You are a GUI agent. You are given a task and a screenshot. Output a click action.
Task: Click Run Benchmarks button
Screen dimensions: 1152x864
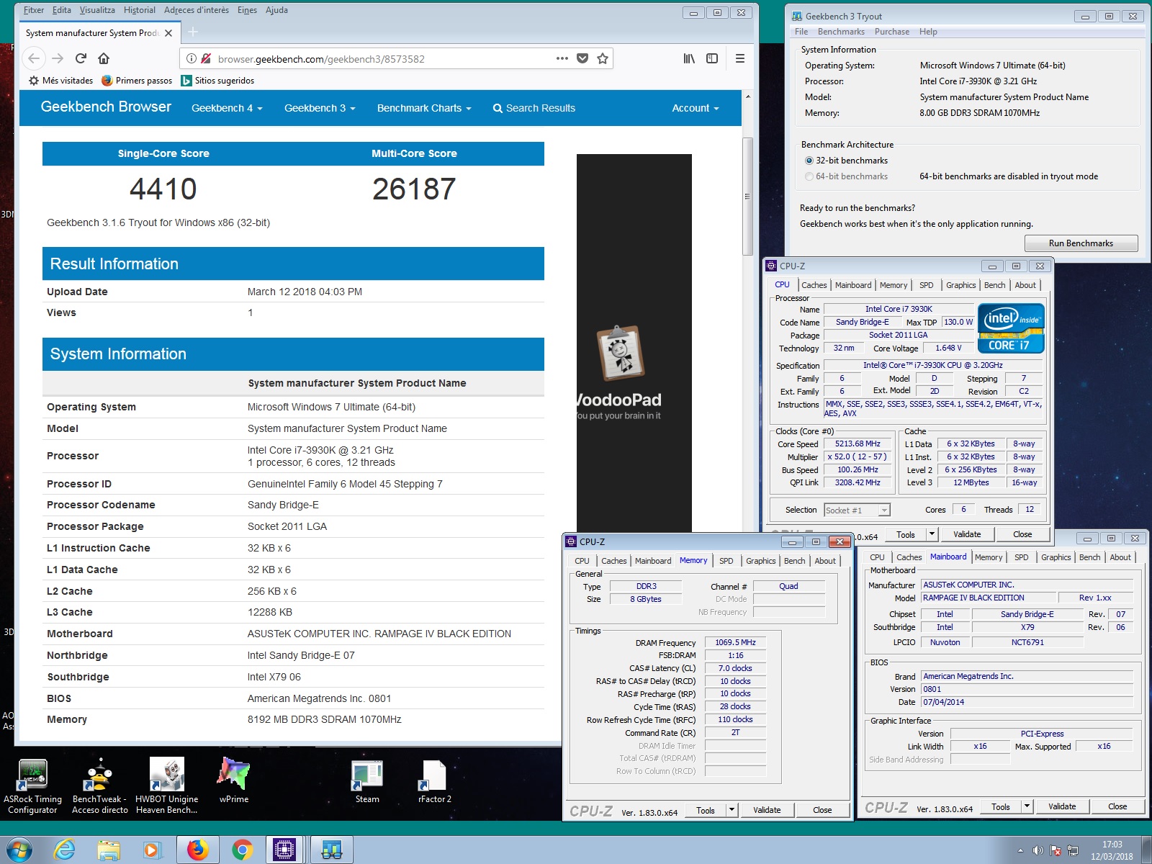pos(1081,243)
